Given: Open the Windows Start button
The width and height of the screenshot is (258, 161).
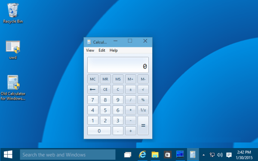Looking at the screenshot, I should (8, 155).
